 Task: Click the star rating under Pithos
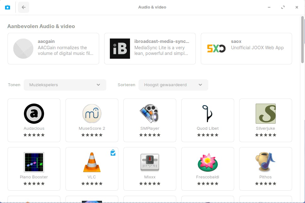[x=266, y=183]
